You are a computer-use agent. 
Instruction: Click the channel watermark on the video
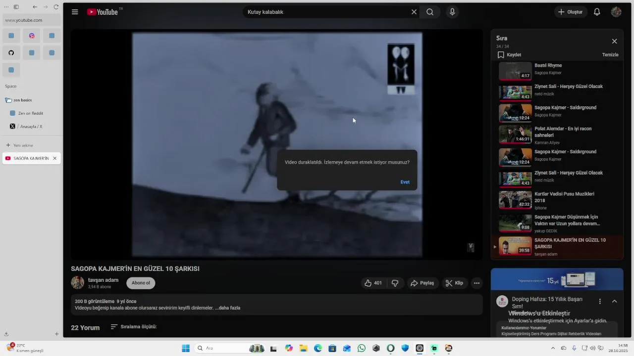coord(471,248)
